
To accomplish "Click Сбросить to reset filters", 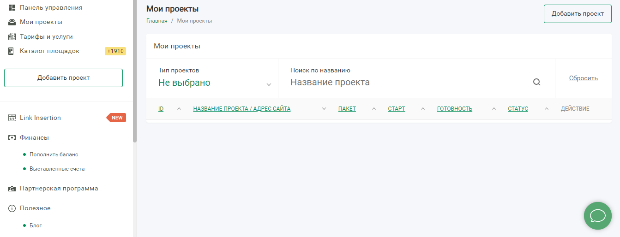I will coord(583,78).
